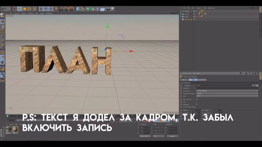
Task: Toggle the Enable Snap S icon
Action: pos(2,62)
